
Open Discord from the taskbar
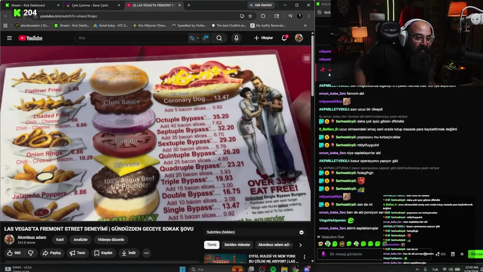point(307,269)
